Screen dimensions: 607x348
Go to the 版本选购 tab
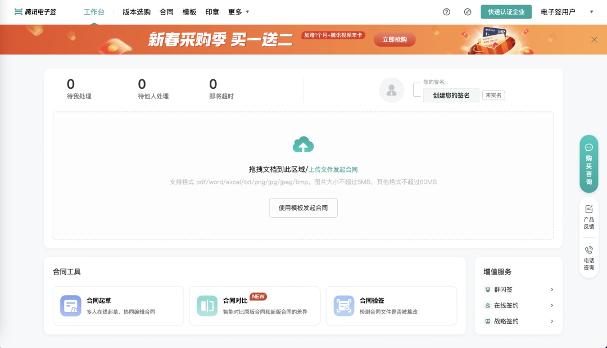pos(137,12)
